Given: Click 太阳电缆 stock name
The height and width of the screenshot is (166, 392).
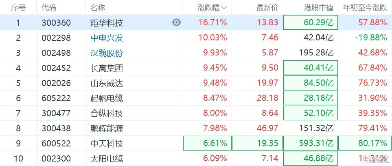Looking at the screenshot, I should pyautogui.click(x=107, y=159).
